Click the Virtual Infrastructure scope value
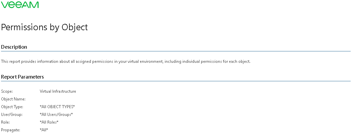The image size is (353, 133). click(58, 91)
